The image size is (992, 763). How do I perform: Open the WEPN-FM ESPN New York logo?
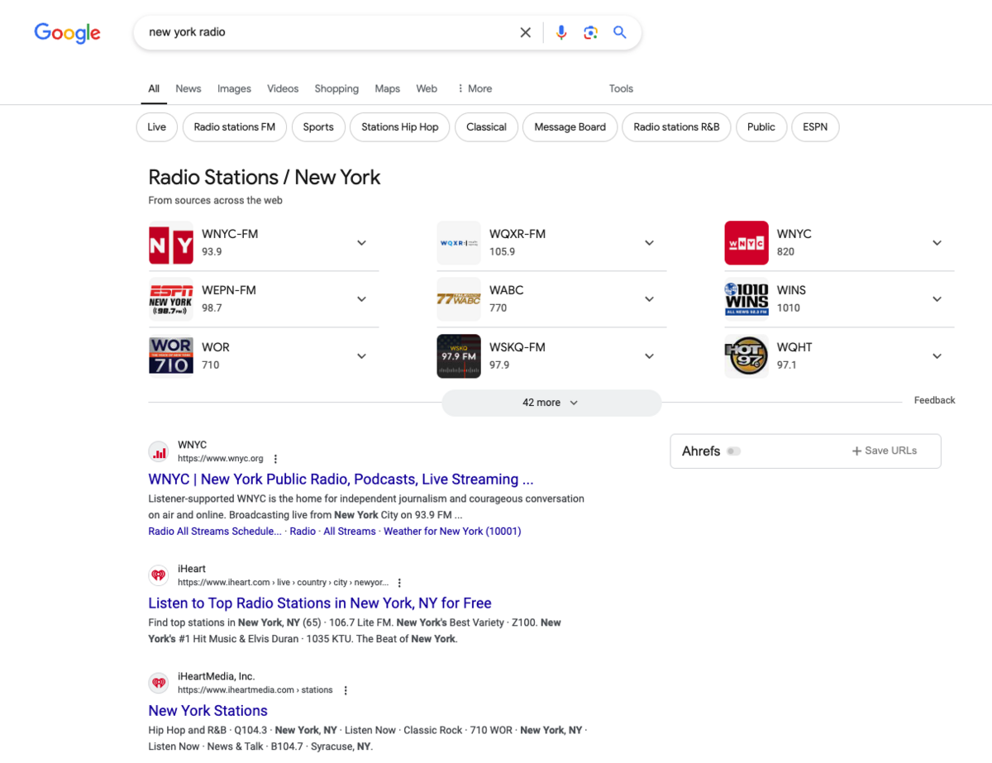click(x=171, y=299)
